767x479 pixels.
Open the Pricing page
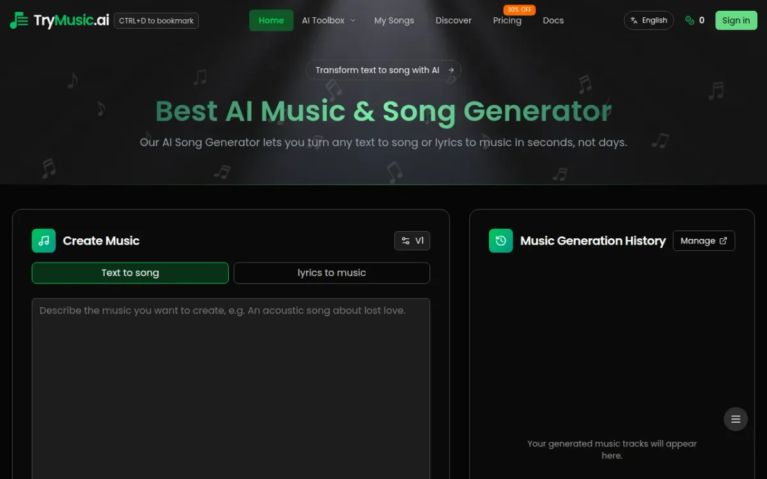point(507,20)
